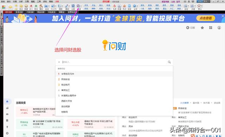The height and width of the screenshot is (137, 225).
Task: Click the document icon in left page sidebar
Action: (7, 120)
